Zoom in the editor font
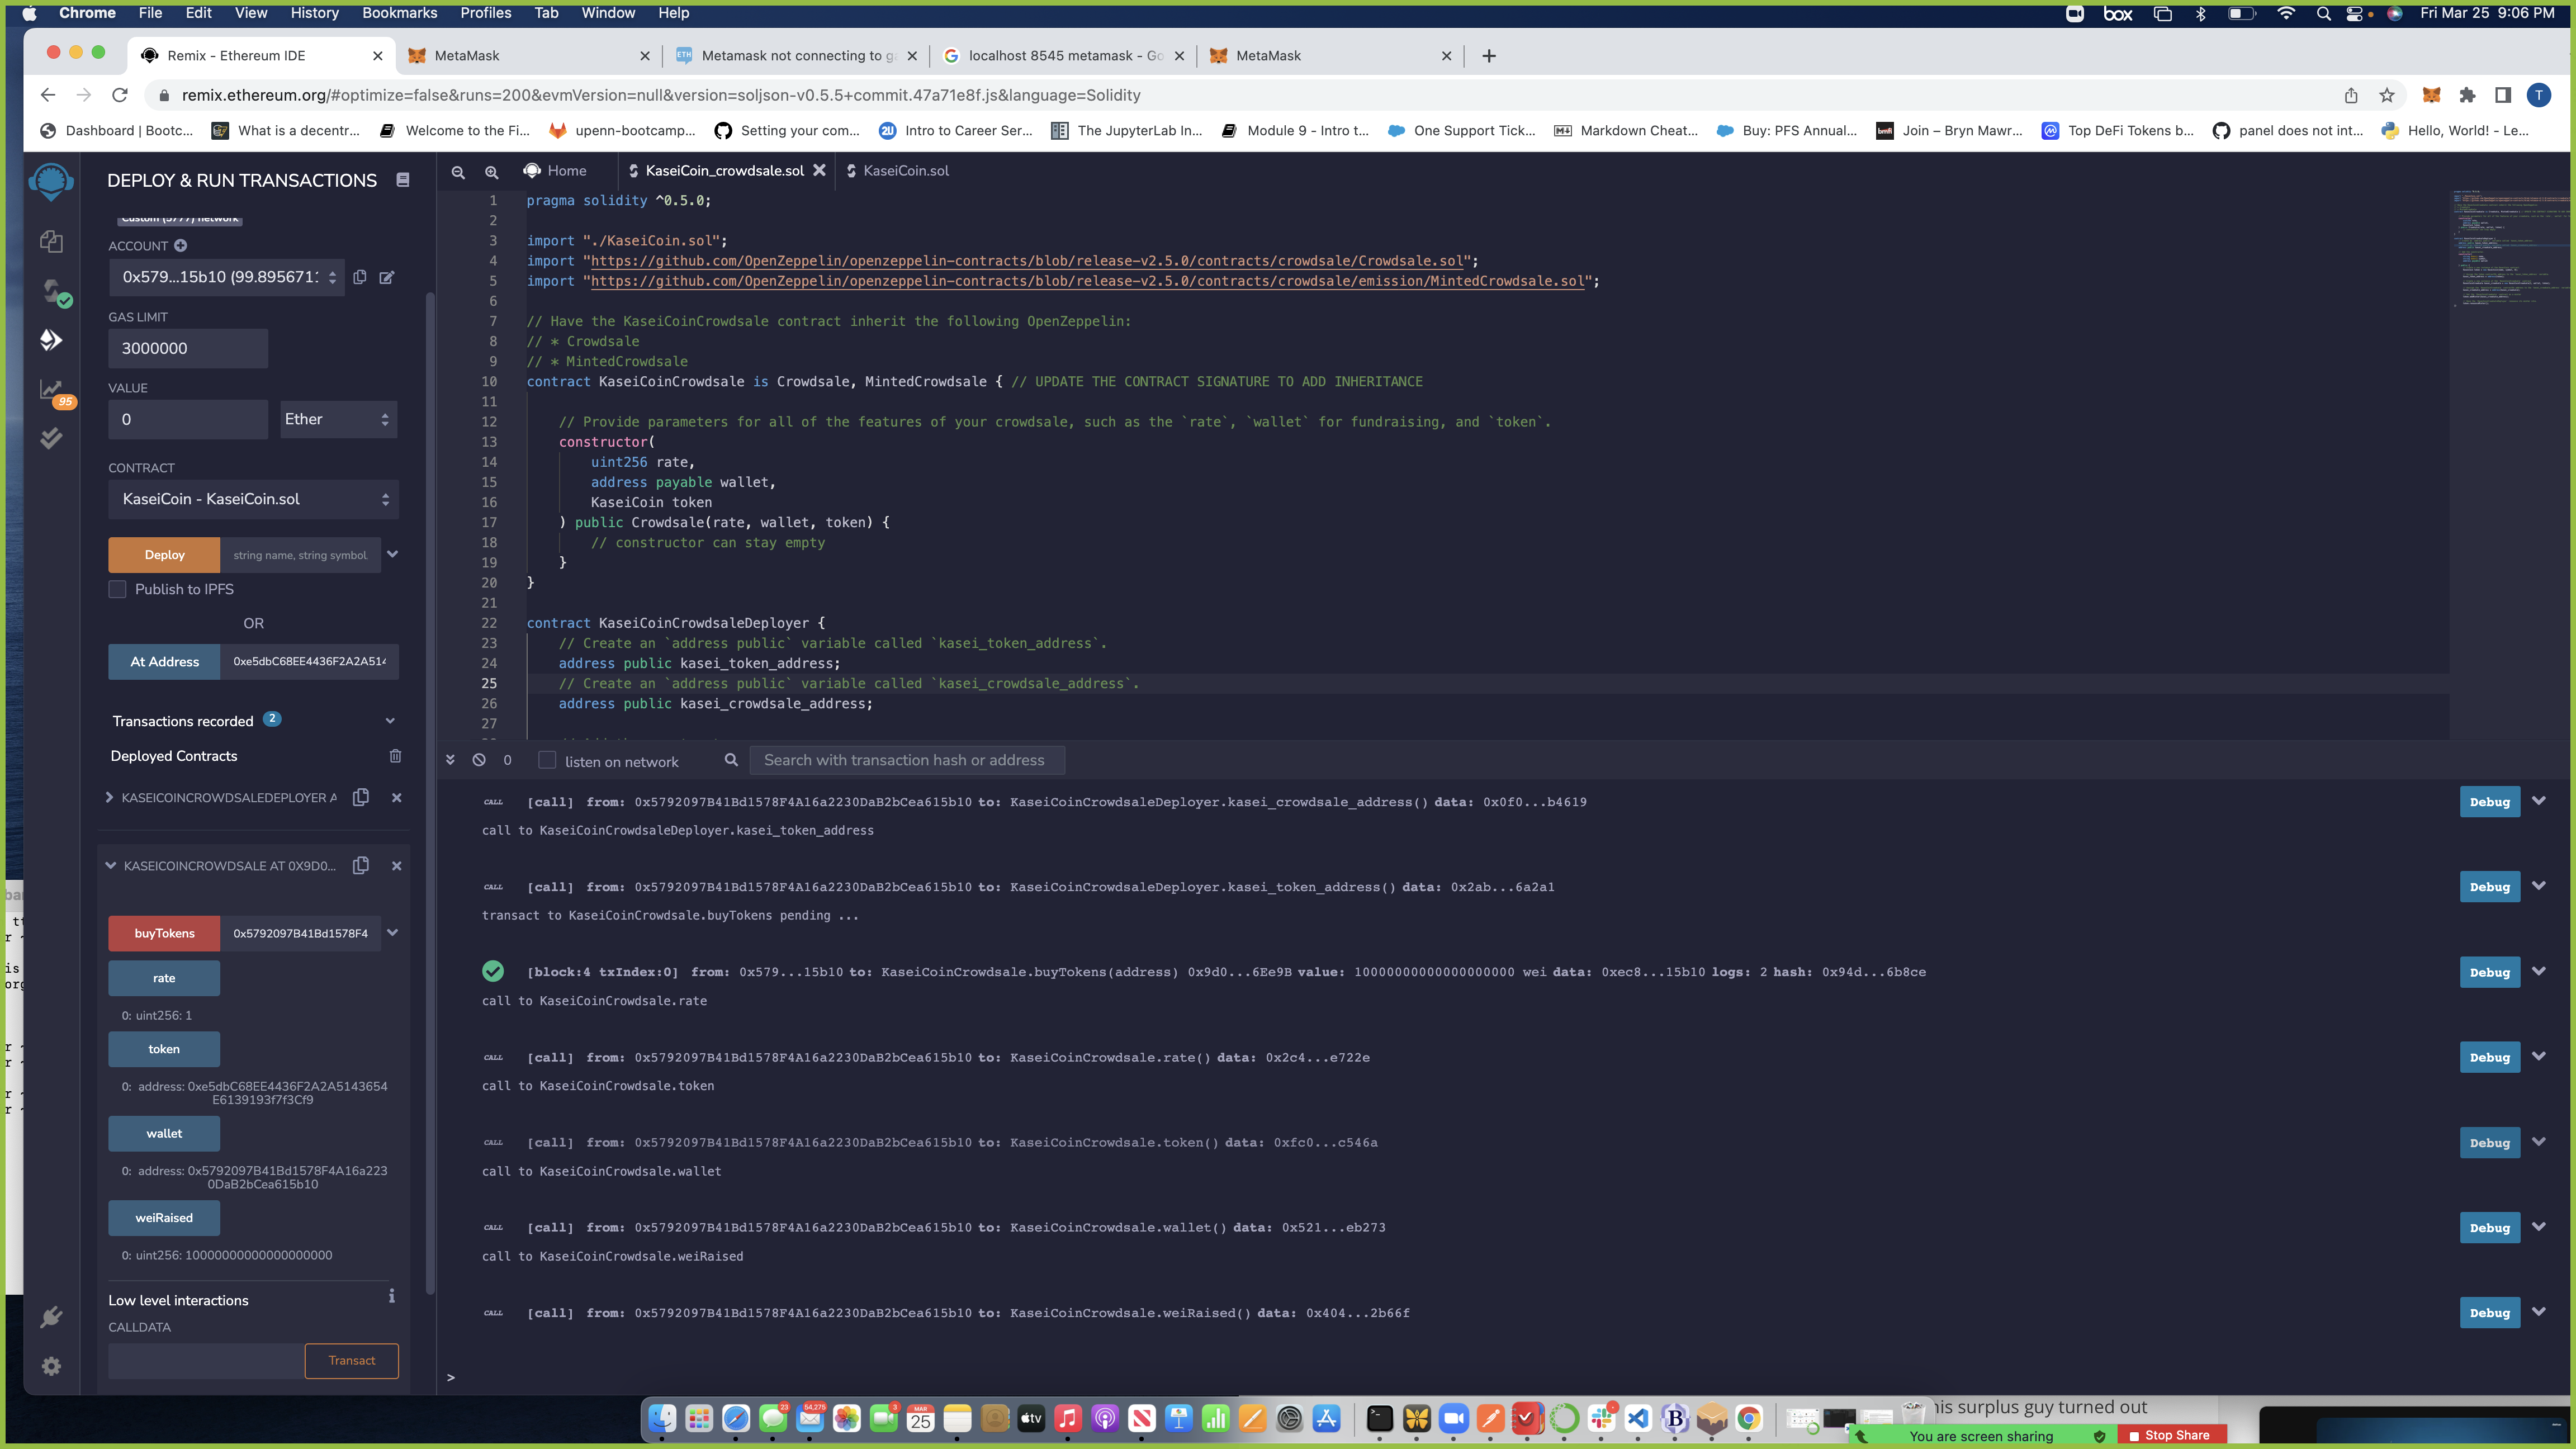Image resolution: width=2576 pixels, height=1449 pixels. pyautogui.click(x=491, y=171)
